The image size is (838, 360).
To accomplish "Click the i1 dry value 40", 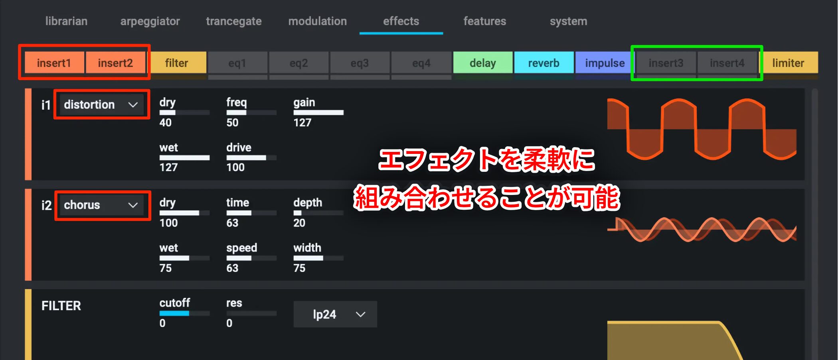I will pos(165,123).
